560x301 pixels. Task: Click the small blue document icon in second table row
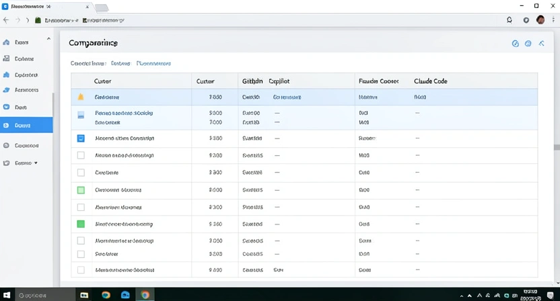pos(81,115)
